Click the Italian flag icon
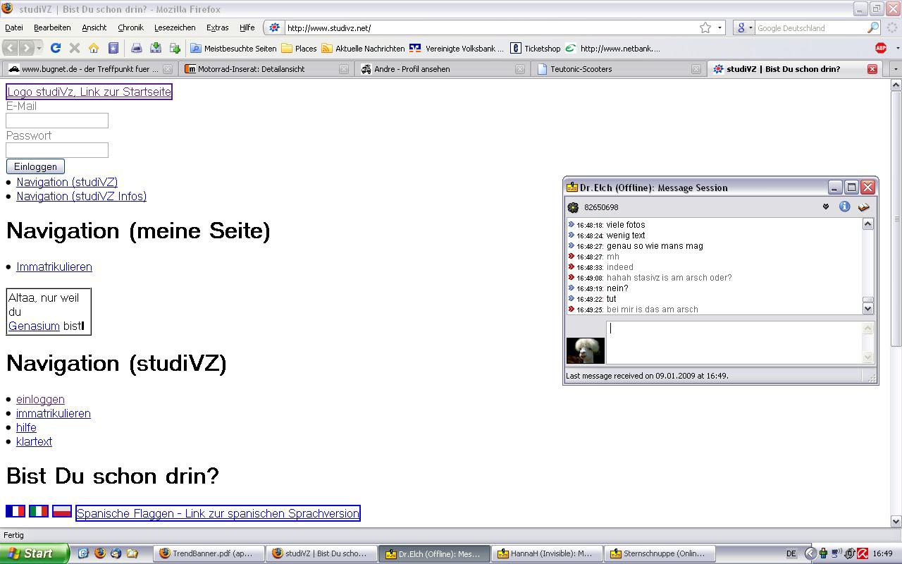 (39, 511)
